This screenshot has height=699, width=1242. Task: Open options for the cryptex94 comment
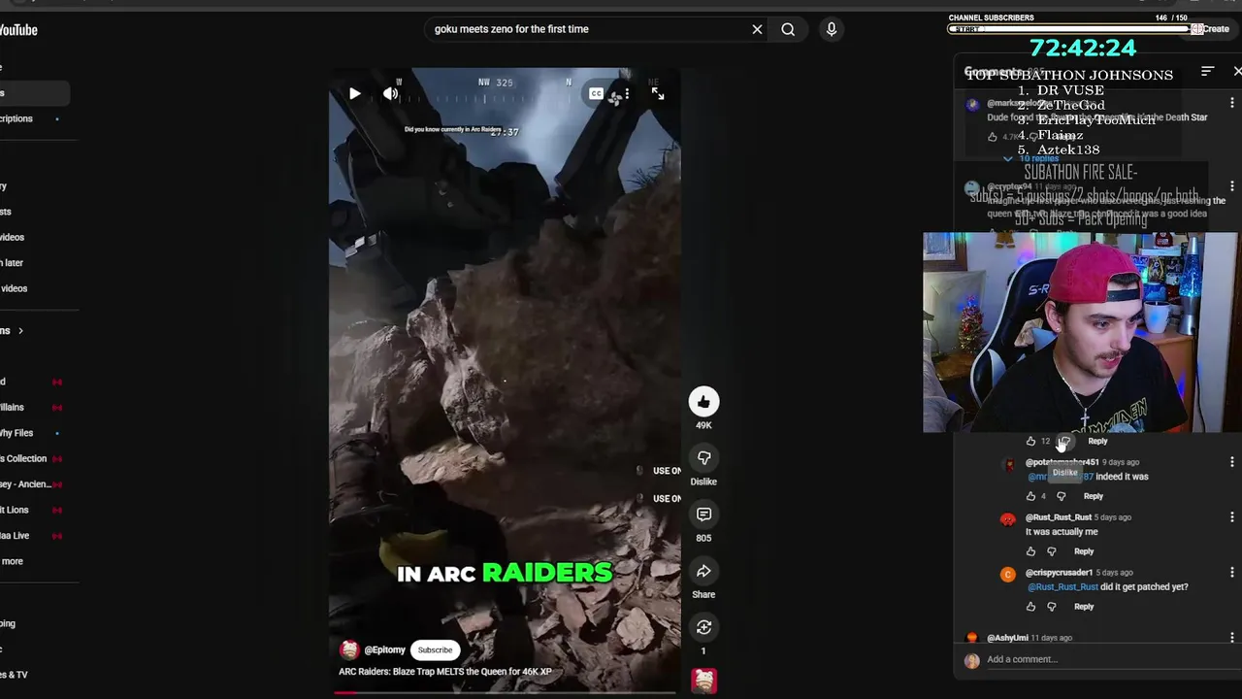[x=1232, y=185]
